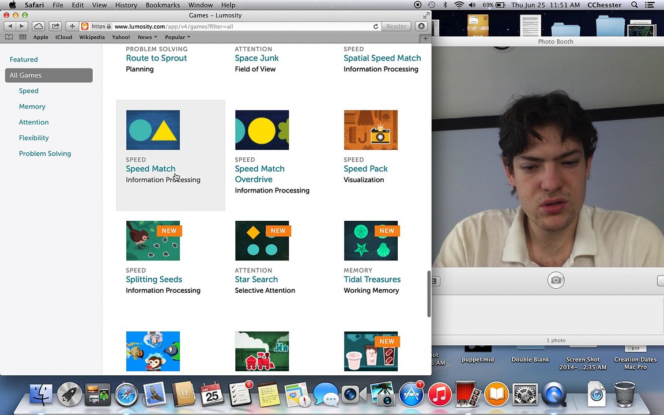The height and width of the screenshot is (415, 664).
Task: Open Space Junk game link
Action: (256, 58)
